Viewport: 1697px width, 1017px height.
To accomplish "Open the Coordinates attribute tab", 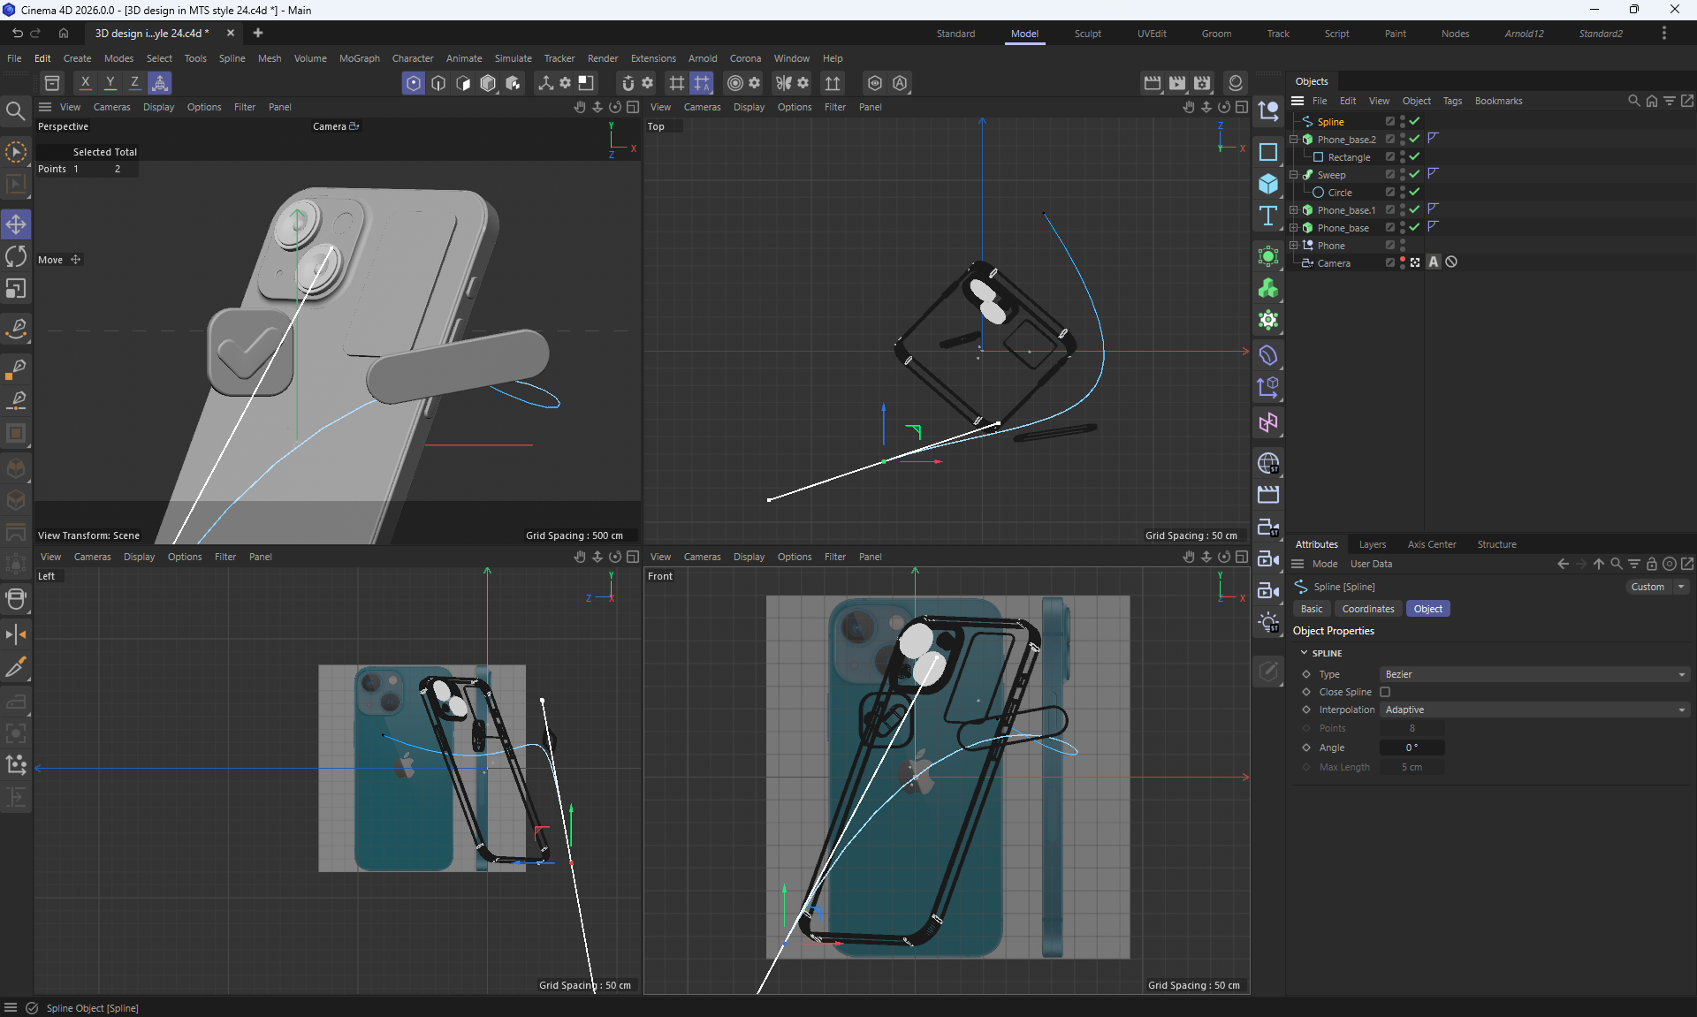I will coord(1367,609).
